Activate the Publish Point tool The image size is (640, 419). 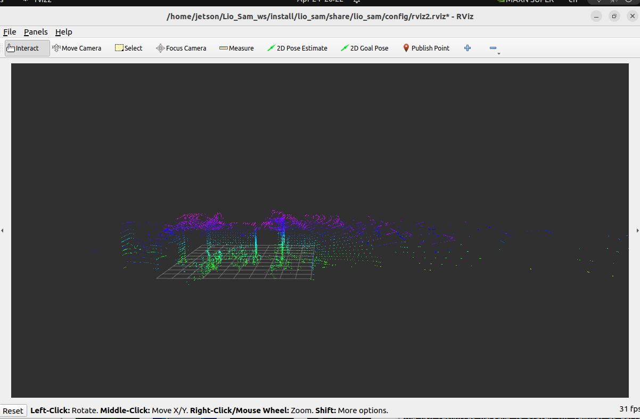click(x=426, y=48)
